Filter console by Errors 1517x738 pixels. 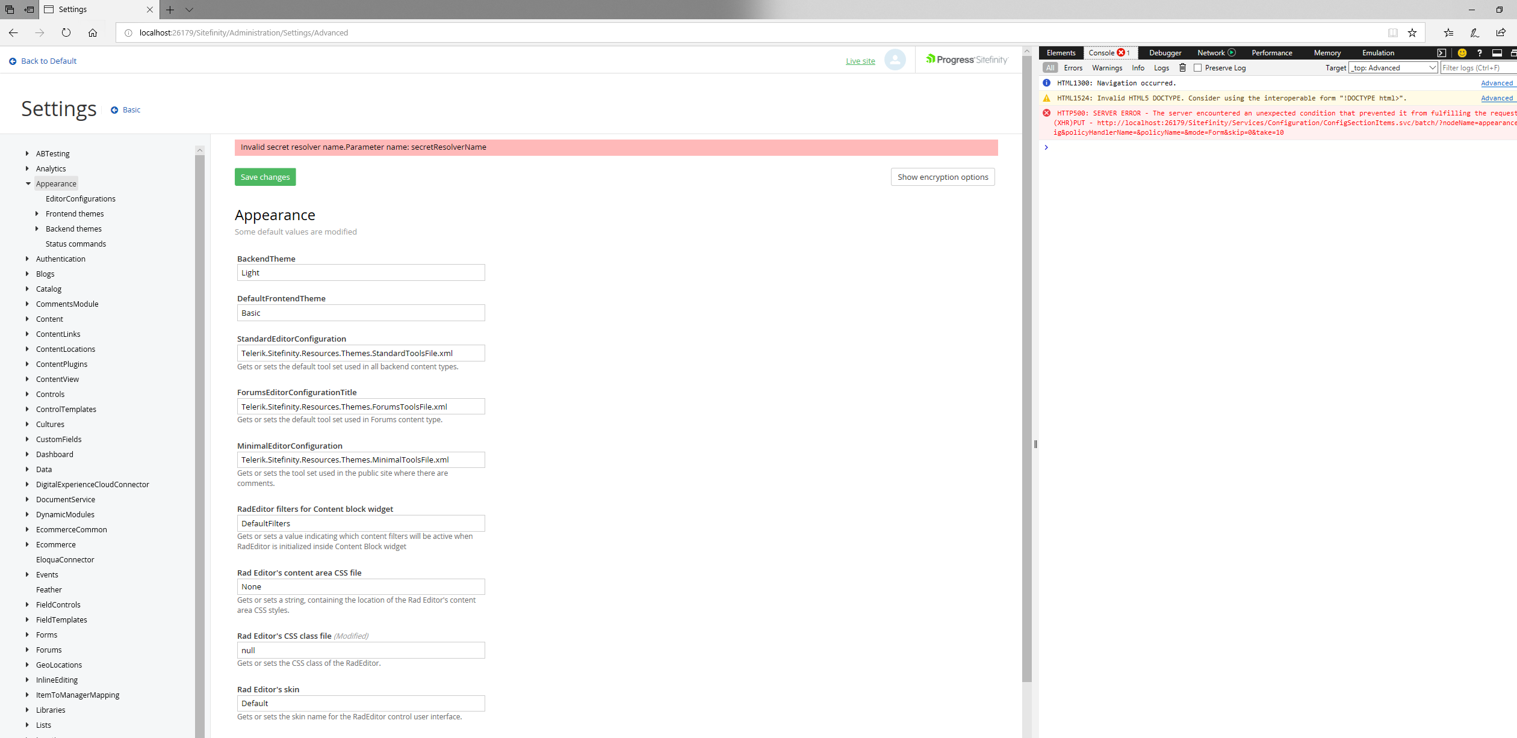pyautogui.click(x=1073, y=68)
